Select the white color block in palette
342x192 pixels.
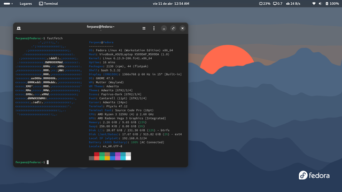coord(128,158)
